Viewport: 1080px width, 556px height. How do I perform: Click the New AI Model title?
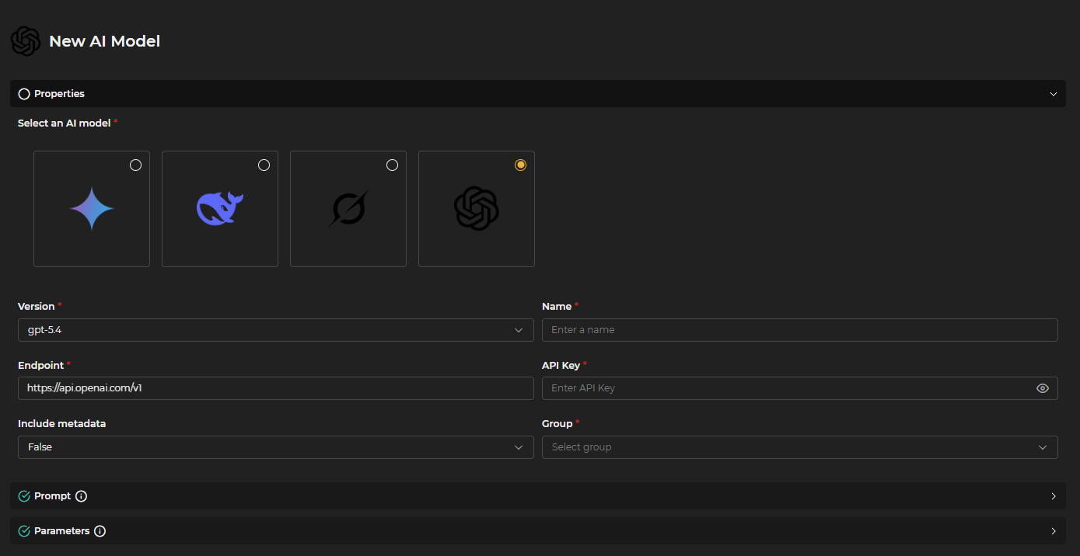pyautogui.click(x=104, y=41)
